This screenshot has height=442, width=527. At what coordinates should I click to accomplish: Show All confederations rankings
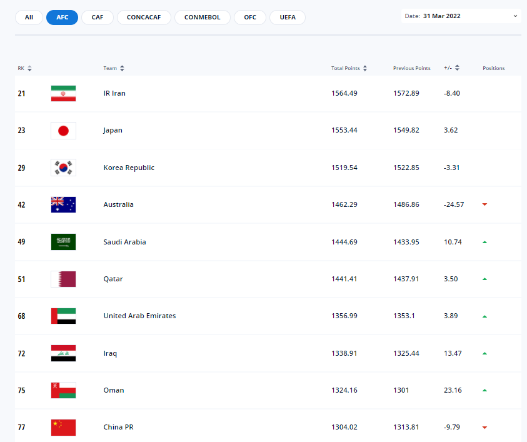pos(29,18)
